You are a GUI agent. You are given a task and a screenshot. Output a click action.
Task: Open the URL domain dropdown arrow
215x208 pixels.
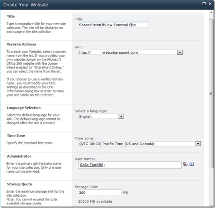[x=180, y=53]
